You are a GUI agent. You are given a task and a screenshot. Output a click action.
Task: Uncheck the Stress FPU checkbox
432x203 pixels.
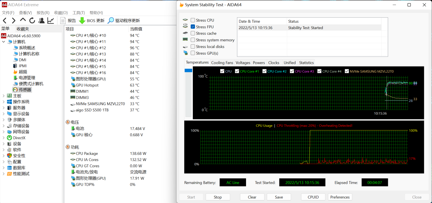tap(193, 27)
